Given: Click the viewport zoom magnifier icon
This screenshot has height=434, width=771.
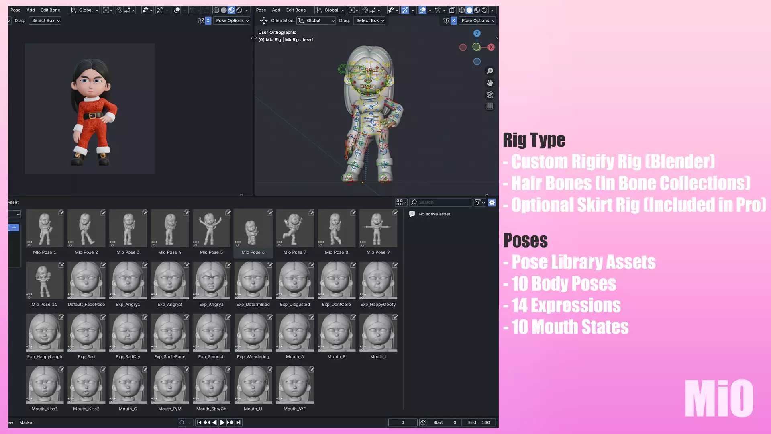Looking at the screenshot, I should (490, 71).
